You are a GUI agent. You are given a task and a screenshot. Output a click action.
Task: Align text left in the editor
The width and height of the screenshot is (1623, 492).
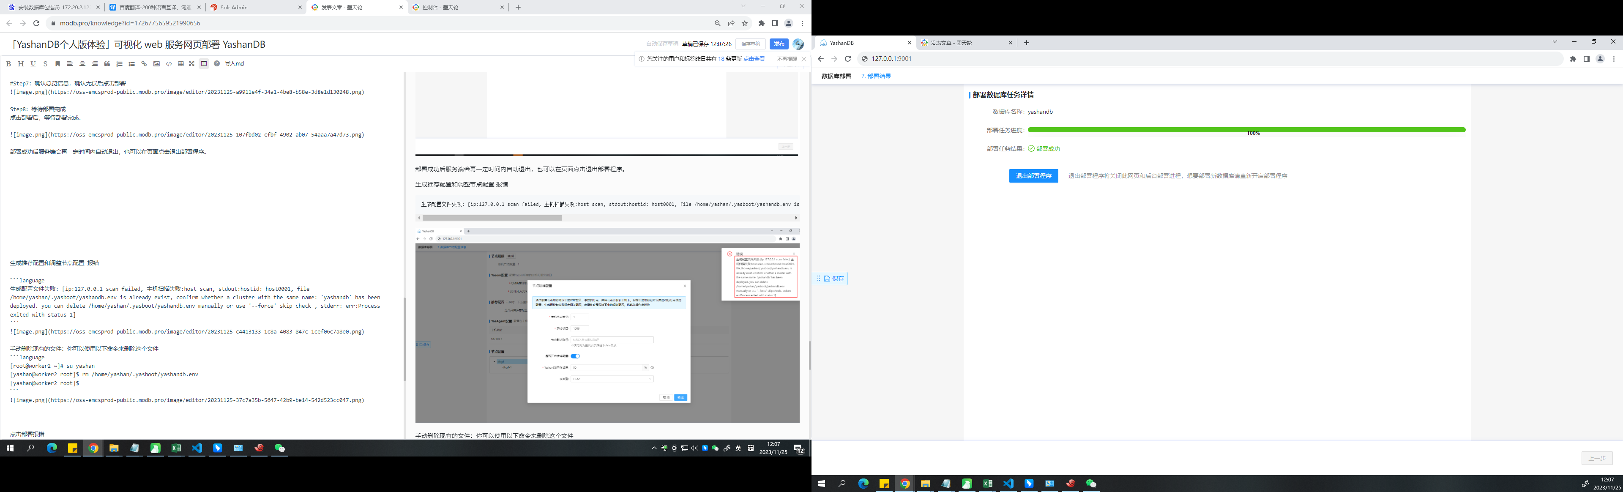coord(70,64)
